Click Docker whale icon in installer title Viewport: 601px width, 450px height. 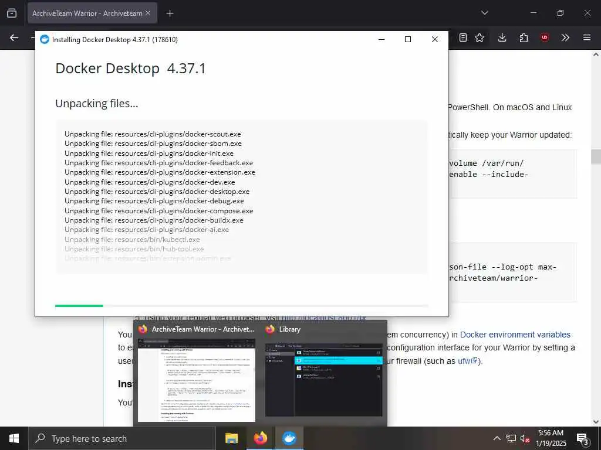pos(45,39)
